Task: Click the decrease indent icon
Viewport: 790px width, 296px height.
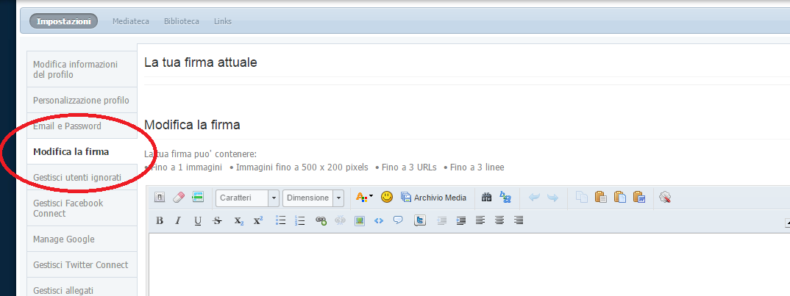Action: (x=442, y=220)
